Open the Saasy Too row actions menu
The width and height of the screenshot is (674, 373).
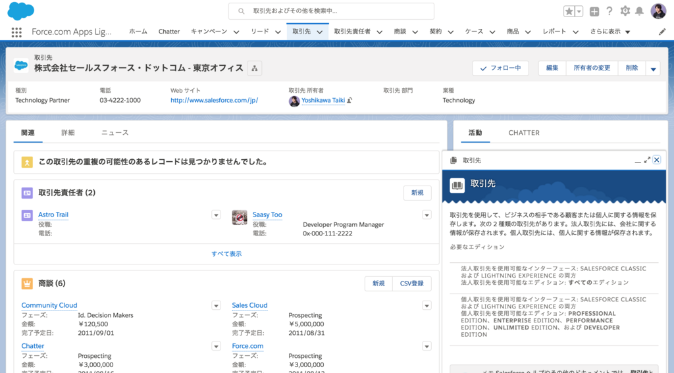tap(427, 215)
